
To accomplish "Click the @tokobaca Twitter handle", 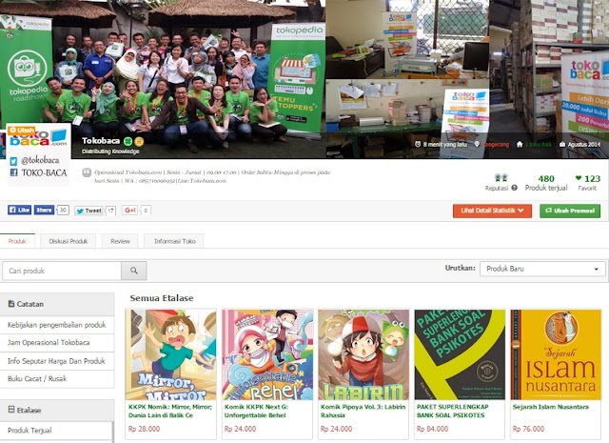I will coord(40,160).
